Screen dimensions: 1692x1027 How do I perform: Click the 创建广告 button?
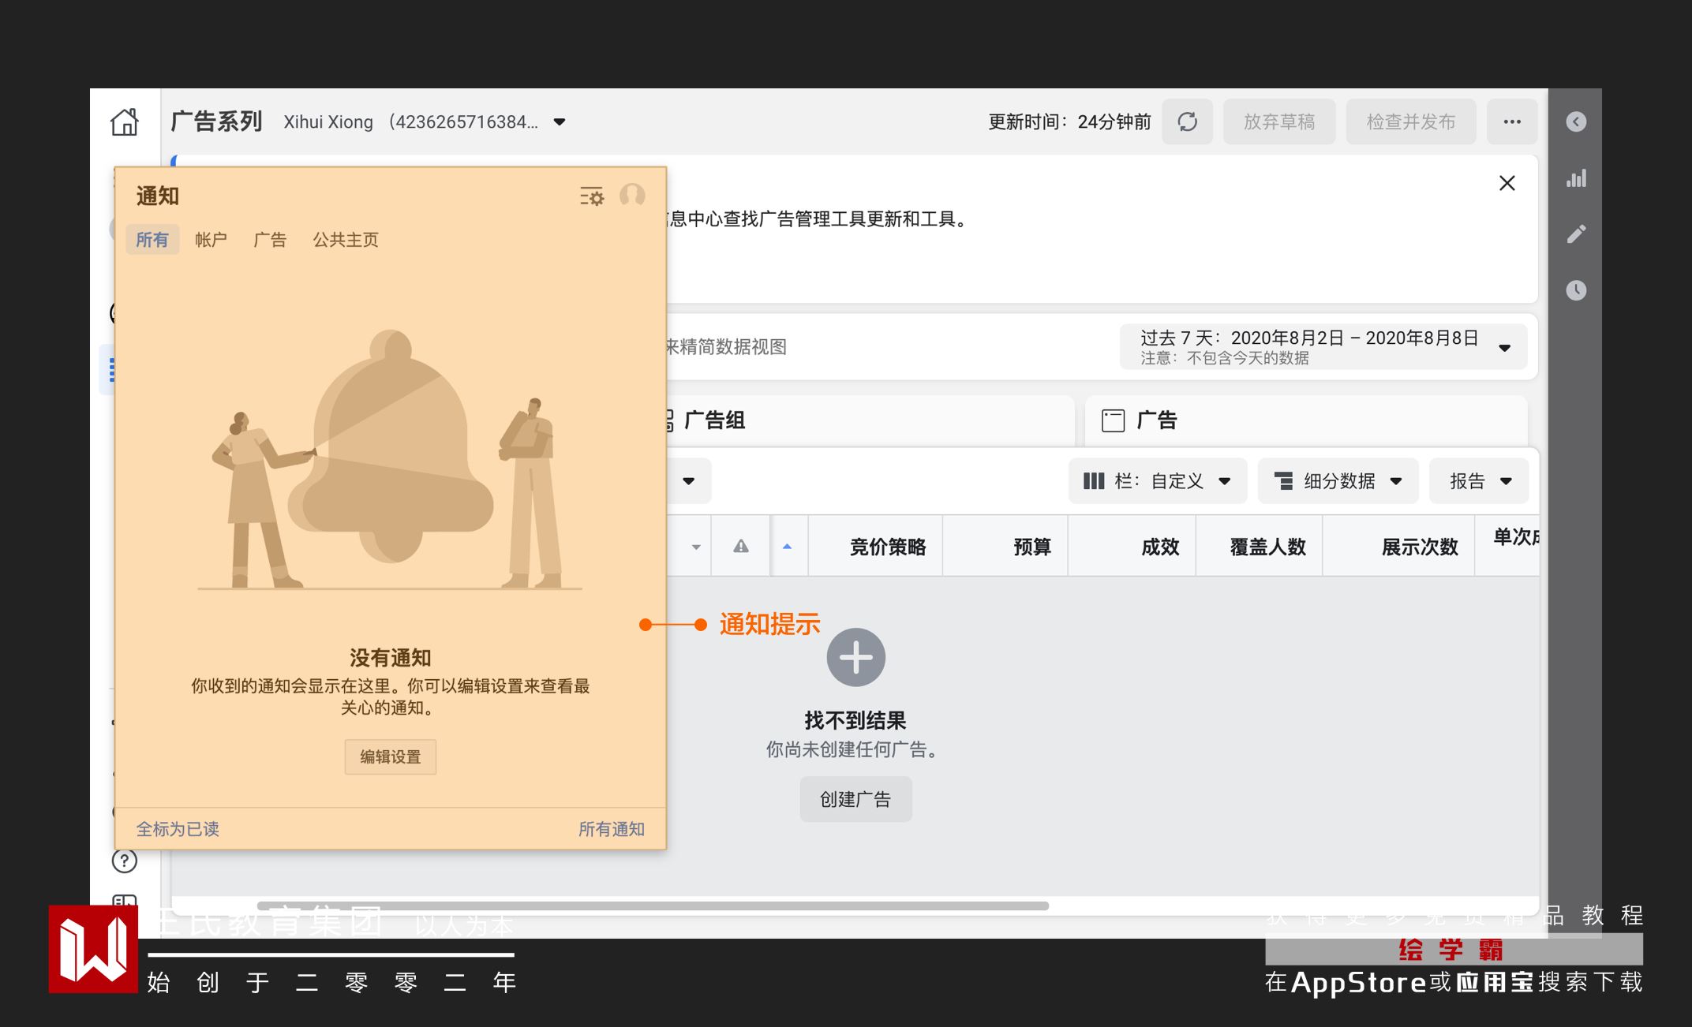pyautogui.click(x=855, y=799)
